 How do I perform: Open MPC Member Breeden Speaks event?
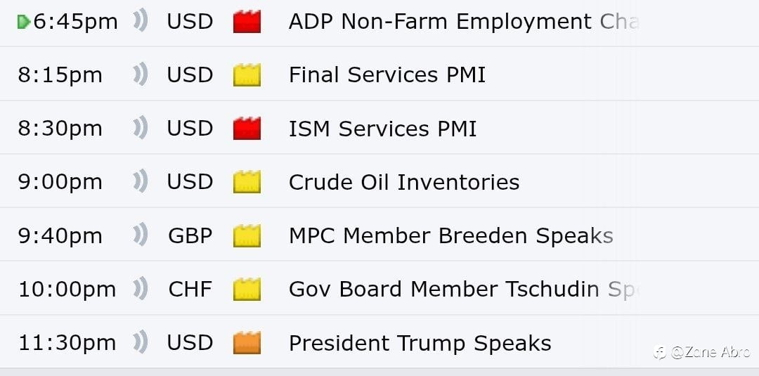point(450,235)
